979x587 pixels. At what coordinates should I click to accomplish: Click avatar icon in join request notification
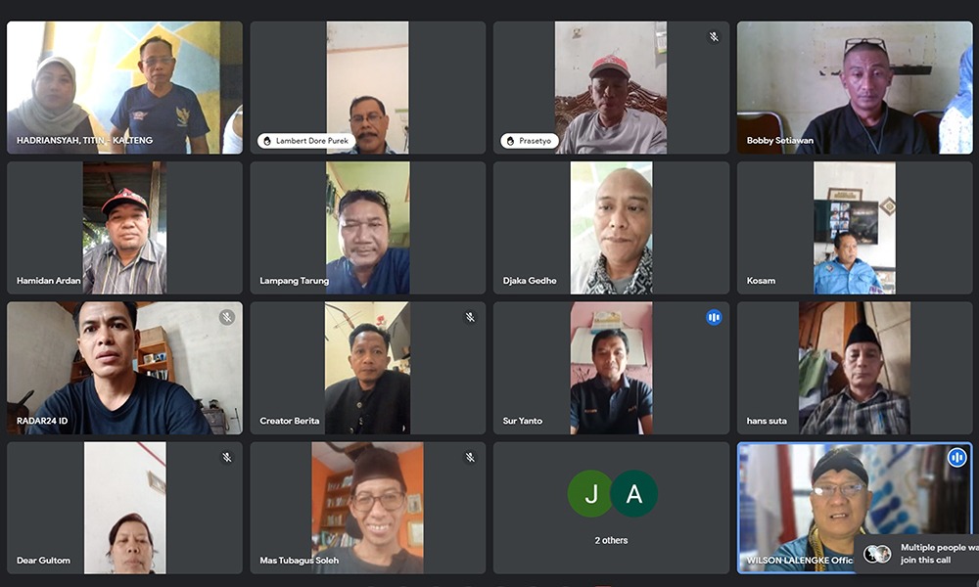877,554
